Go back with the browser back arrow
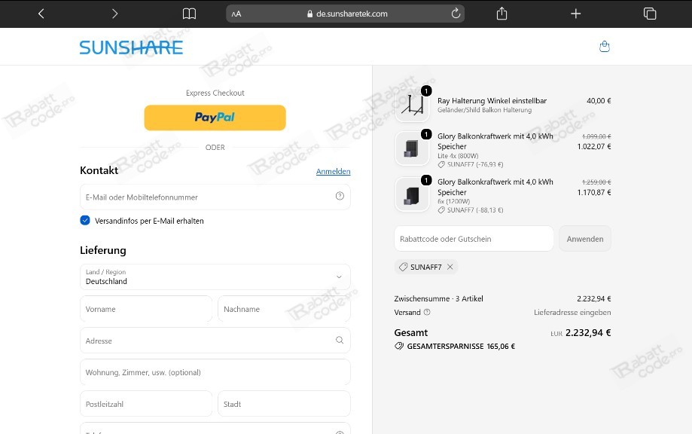This screenshot has width=692, height=434. (41, 14)
